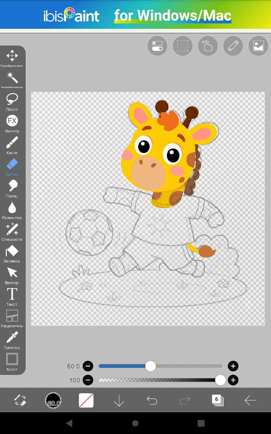
Task: Select the Text (Текст) tool
Action: coord(12,297)
